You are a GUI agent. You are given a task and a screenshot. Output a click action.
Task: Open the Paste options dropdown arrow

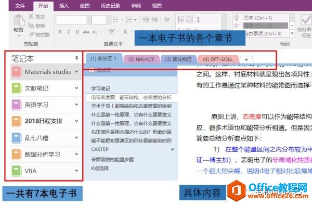click(x=19, y=35)
